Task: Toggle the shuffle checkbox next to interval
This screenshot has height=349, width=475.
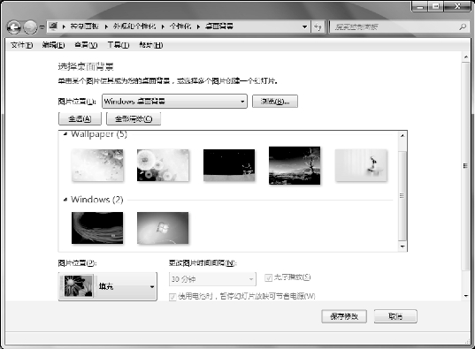Action: [x=268, y=277]
